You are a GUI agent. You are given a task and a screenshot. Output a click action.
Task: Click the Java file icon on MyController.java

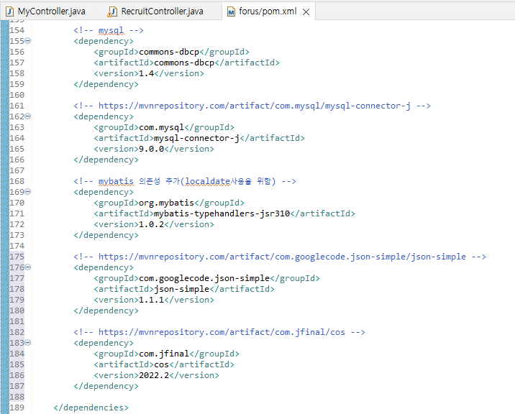9,11
